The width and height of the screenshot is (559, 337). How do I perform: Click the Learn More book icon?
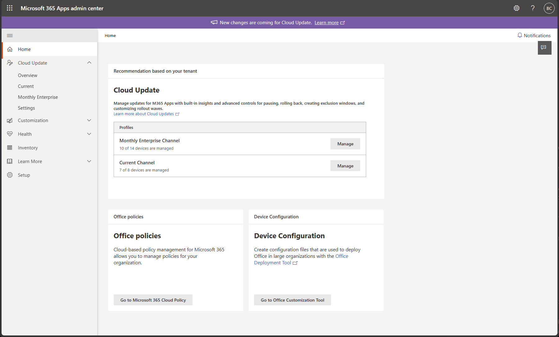click(10, 161)
